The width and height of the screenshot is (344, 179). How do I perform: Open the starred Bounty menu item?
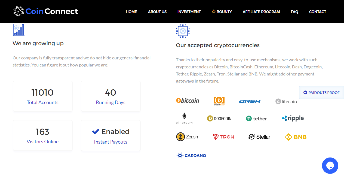tap(222, 12)
